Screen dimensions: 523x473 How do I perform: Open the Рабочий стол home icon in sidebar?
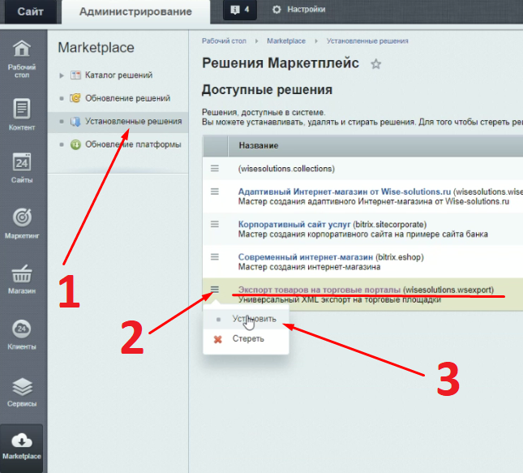22,49
